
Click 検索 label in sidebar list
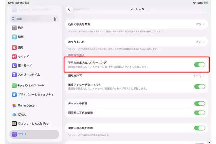pyautogui.click(x=21, y=28)
